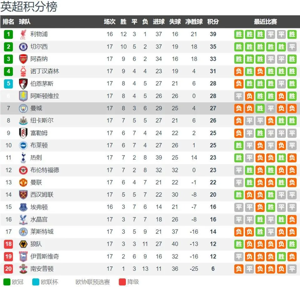Sort table by 净胜球 column header

pyautogui.click(x=194, y=22)
